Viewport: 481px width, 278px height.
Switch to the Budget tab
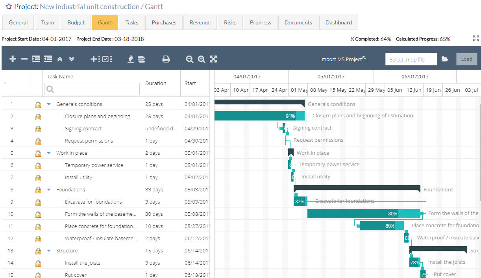point(76,22)
